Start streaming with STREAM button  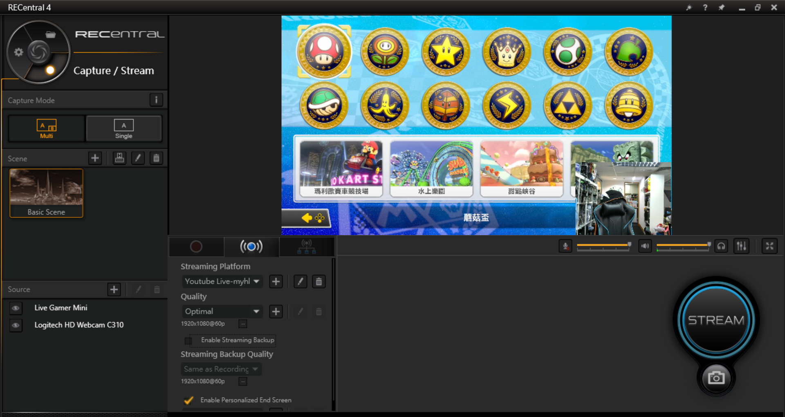pos(716,320)
